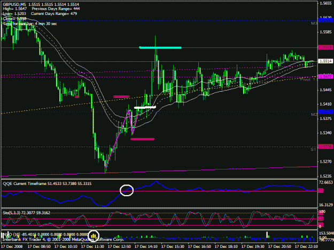Click the '17 Dec 19:30' time label
This screenshot has height=250, width=334.
coord(253,247)
